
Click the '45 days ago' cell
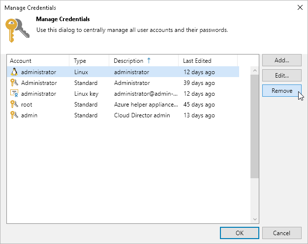click(x=199, y=105)
